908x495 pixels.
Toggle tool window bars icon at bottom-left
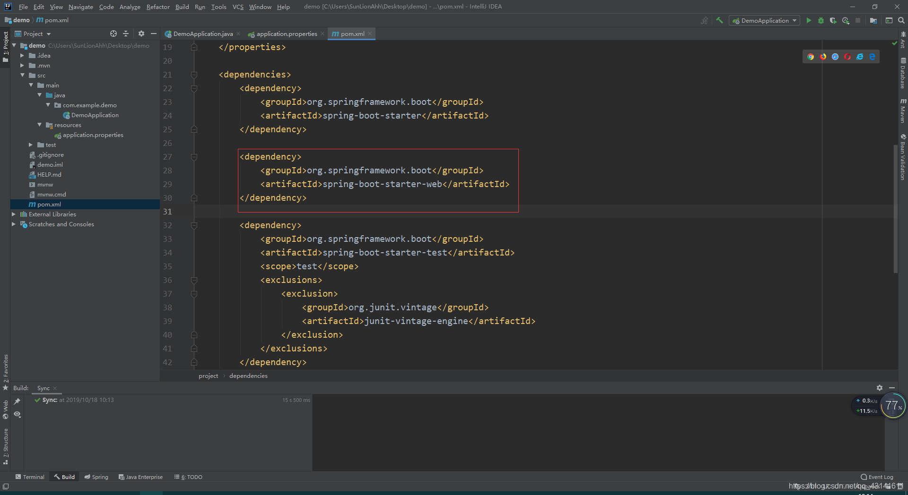(6, 486)
